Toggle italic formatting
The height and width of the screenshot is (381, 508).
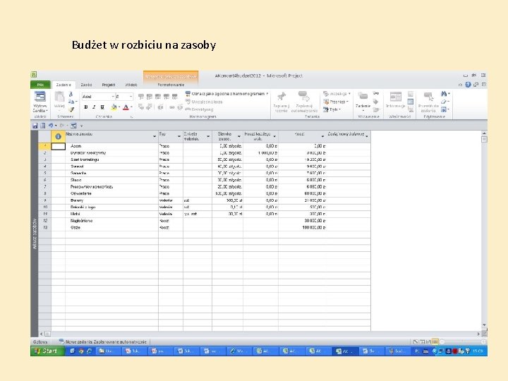point(94,107)
